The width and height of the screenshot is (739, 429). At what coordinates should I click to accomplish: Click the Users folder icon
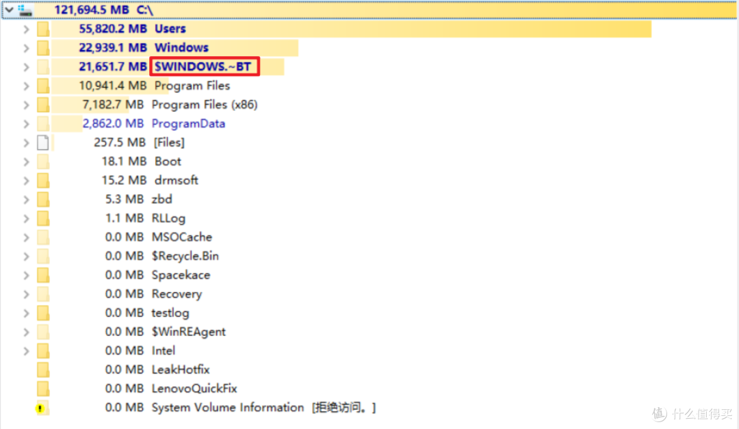[x=43, y=29]
